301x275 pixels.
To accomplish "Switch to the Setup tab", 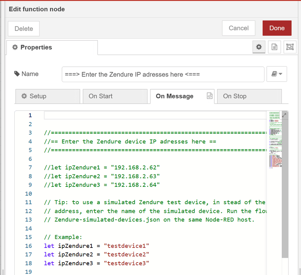I will (48, 96).
